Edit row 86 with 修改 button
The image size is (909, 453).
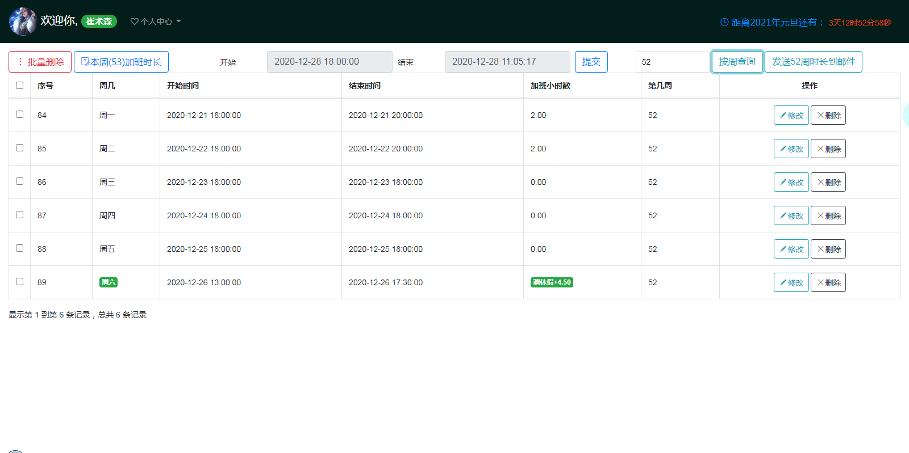coord(791,182)
